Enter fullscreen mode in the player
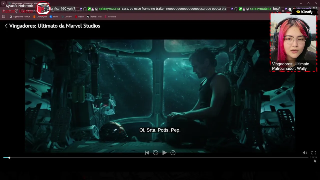This screenshot has height=180, width=320. point(313,153)
